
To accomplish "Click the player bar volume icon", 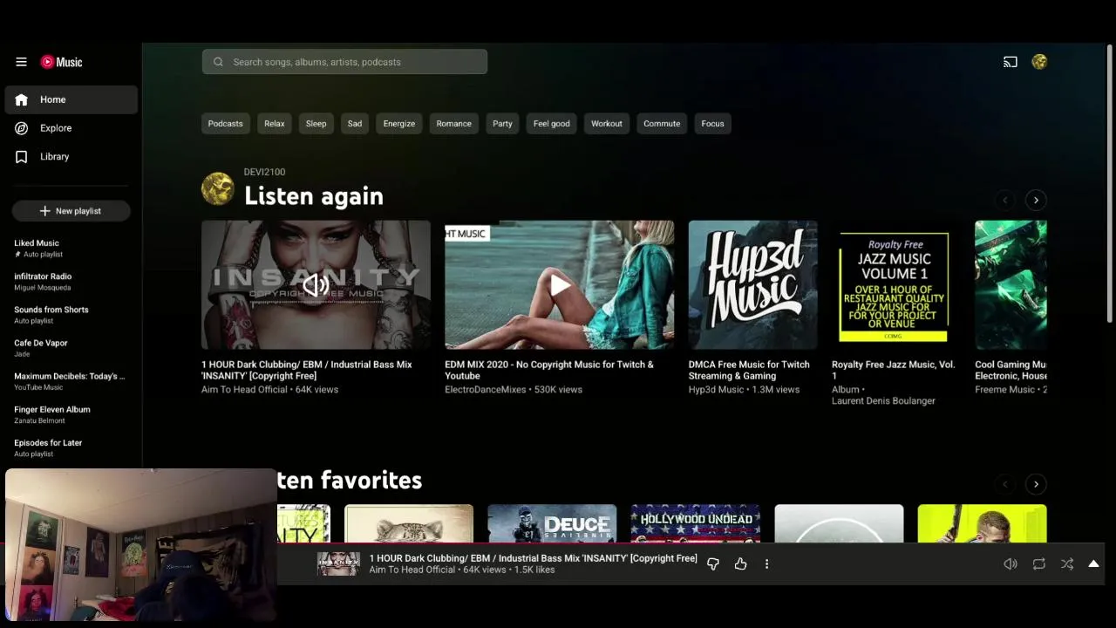I will (x=1011, y=564).
